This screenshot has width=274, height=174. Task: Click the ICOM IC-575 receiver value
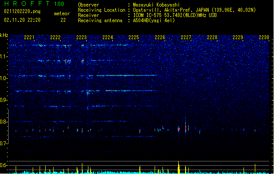click(x=175, y=15)
